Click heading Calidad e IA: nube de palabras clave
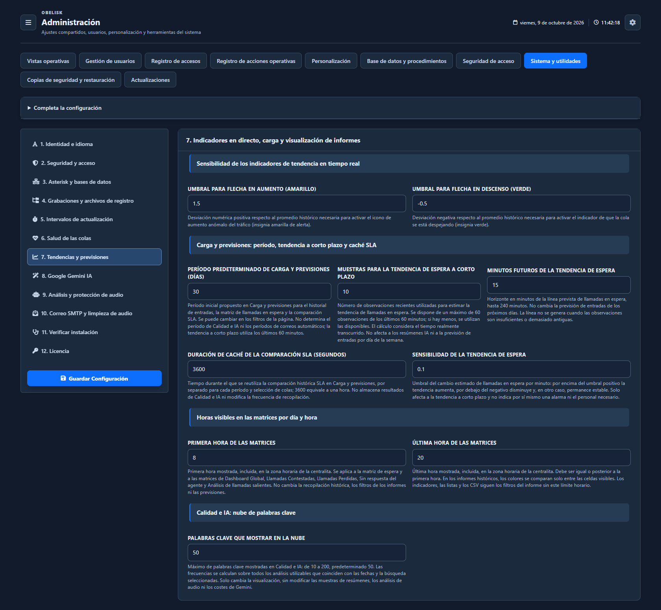 coord(246,513)
